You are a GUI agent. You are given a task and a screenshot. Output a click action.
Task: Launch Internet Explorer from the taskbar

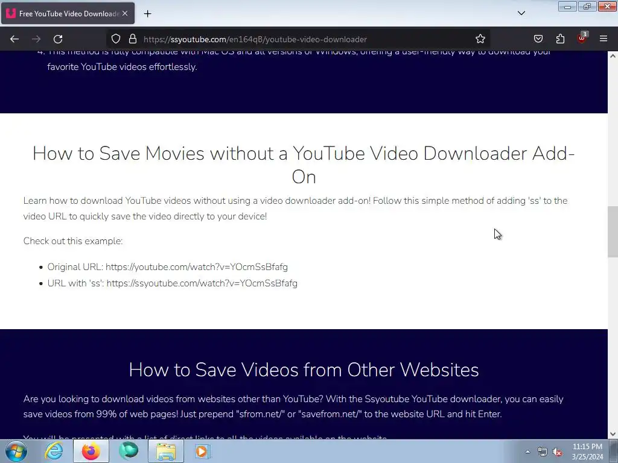tap(54, 451)
